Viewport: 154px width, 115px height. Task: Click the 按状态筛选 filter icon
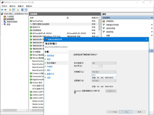[104, 28]
